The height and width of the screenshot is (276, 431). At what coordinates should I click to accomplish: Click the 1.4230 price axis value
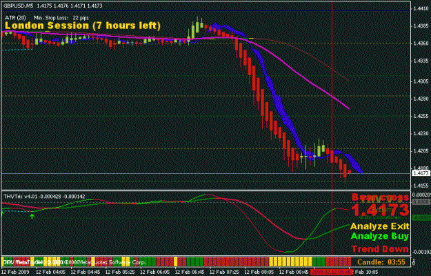point(421,134)
